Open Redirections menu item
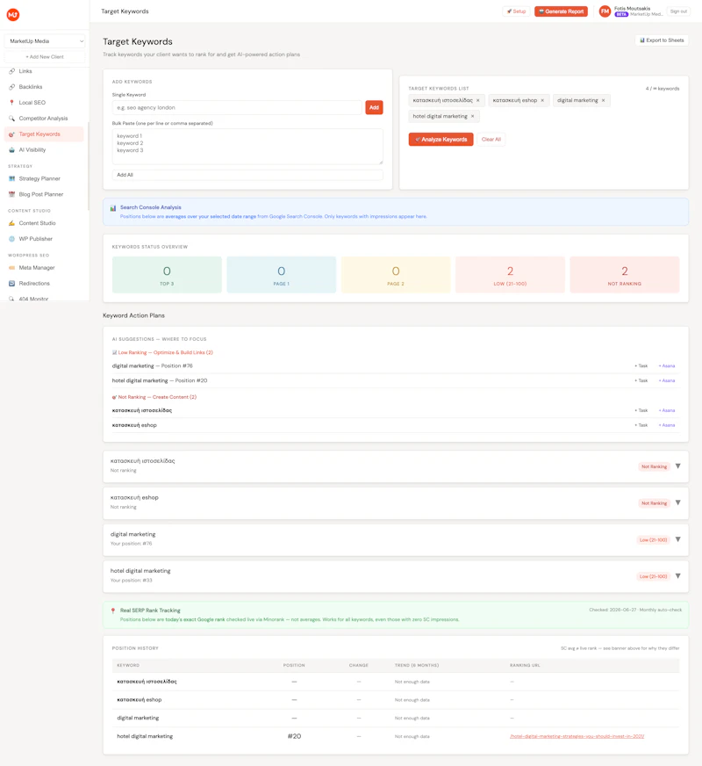Viewport: 702px width, 766px height. (34, 284)
